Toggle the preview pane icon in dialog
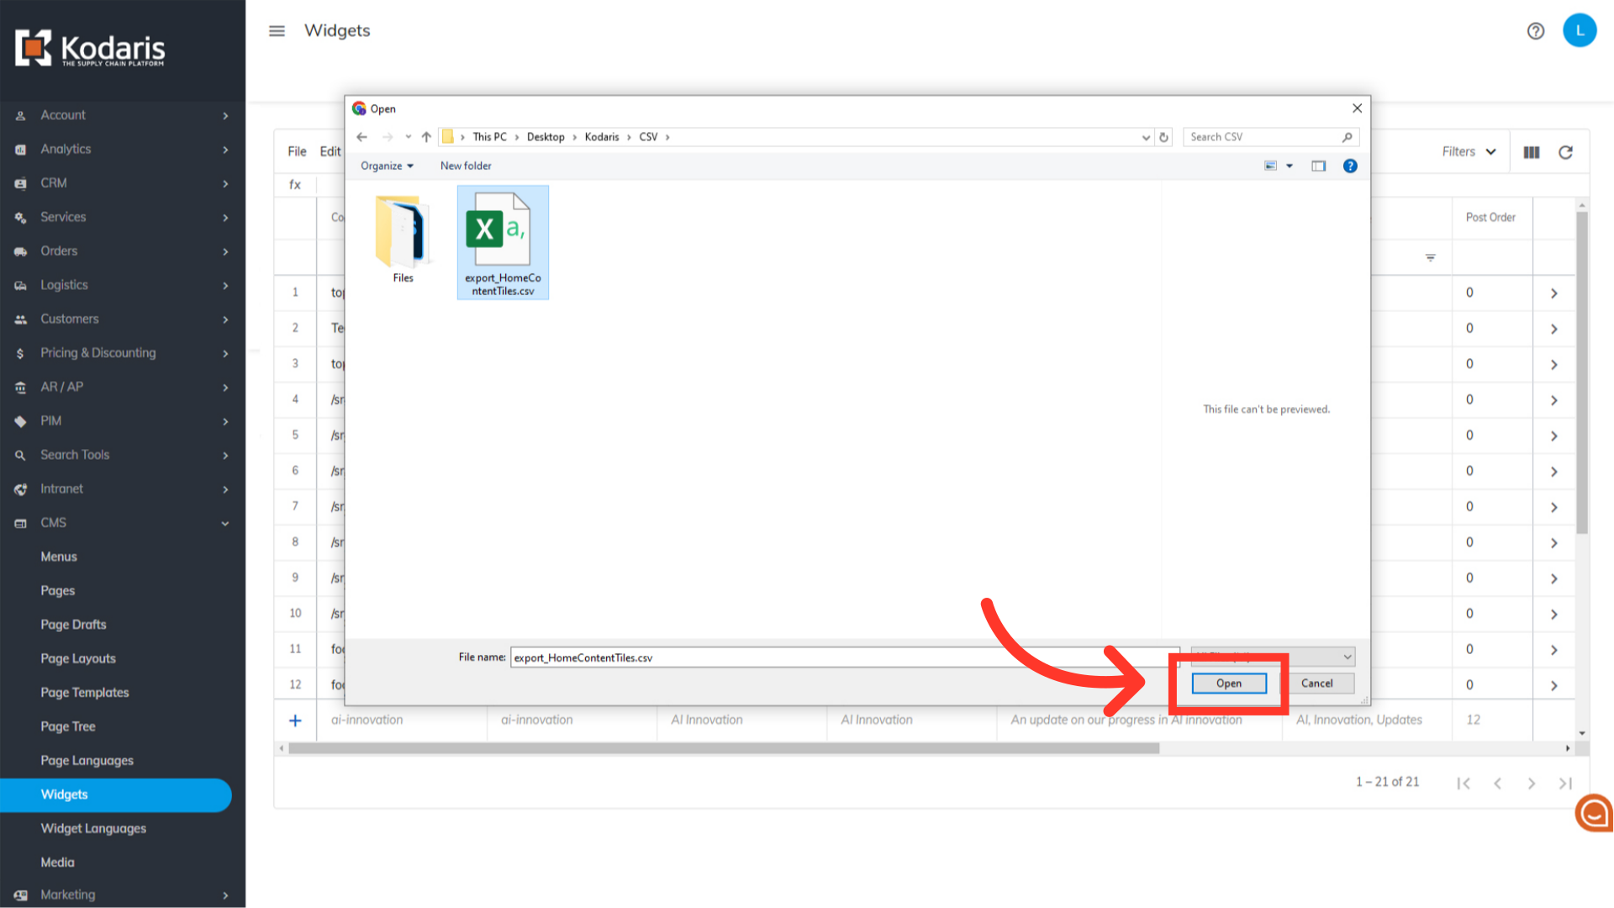Image resolution: width=1614 pixels, height=908 pixels. [1318, 166]
